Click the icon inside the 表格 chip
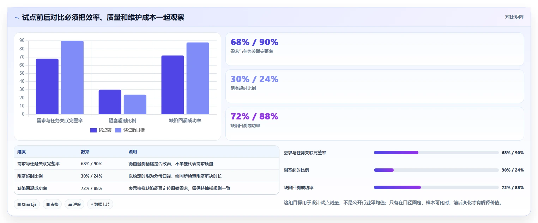This screenshot has width=538, height=223. tap(48, 204)
